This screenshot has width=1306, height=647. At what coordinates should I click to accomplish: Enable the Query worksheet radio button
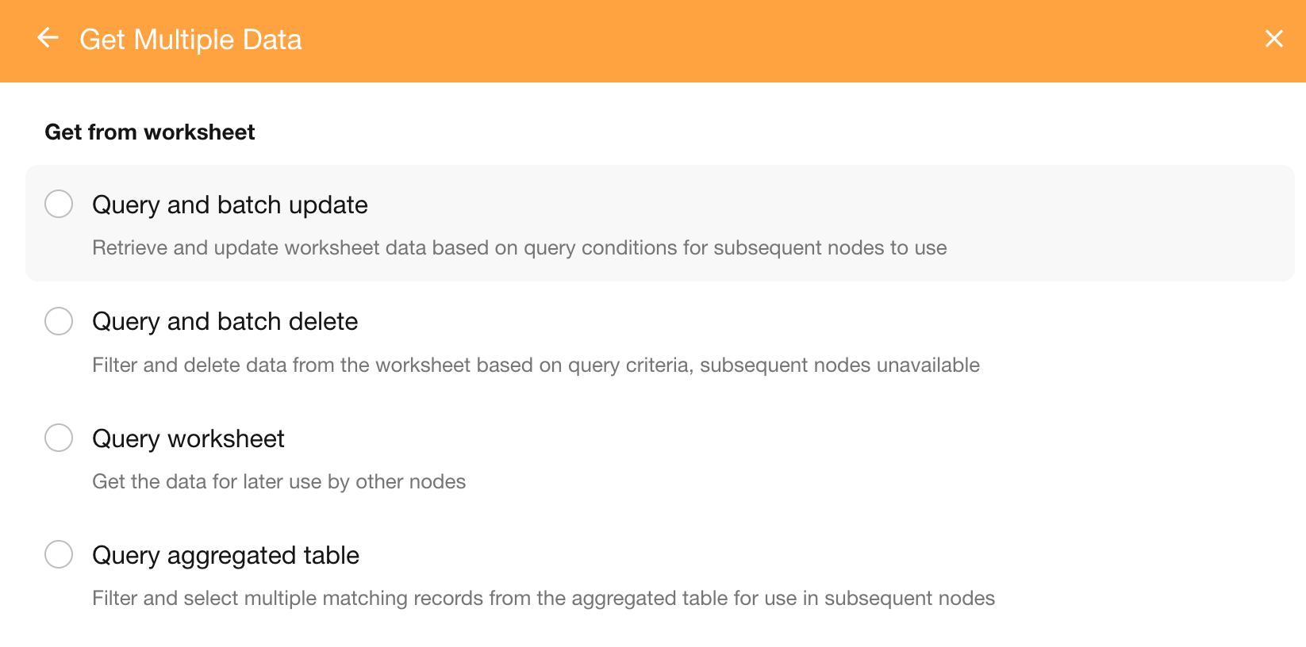[59, 438]
